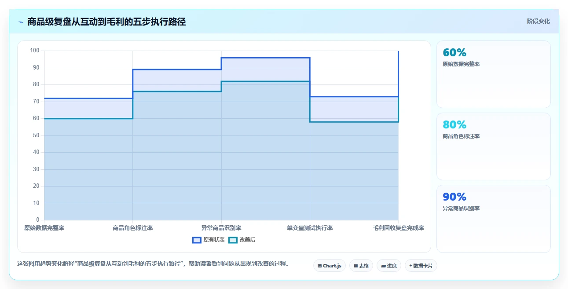Viewport: 568px width, 289px height.
Task: Click the caption text below the chart
Action: (153, 264)
